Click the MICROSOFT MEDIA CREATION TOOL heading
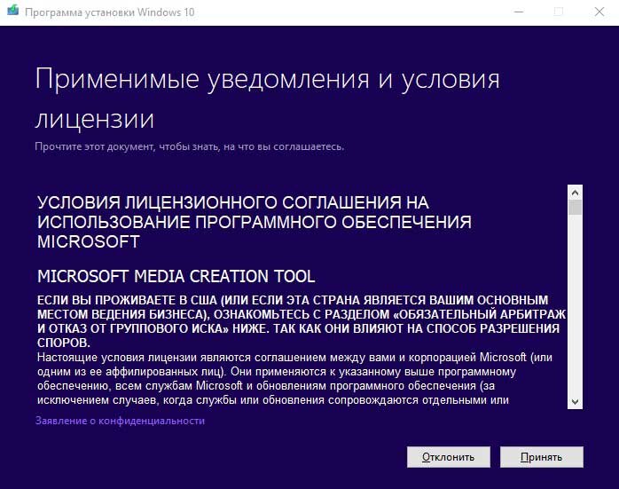Viewport: 619px width, 489px height. pos(176,277)
